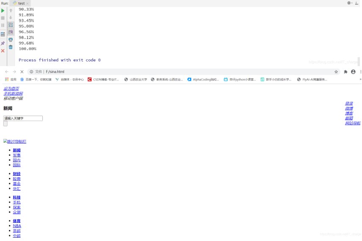Click the down arrow stack trace icon
Viewport: 362px width, 241px height.
11,17
